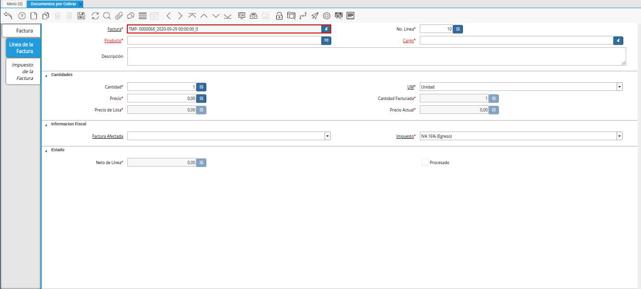Focus the Cargo input field
This screenshot has height=289, width=641.
[x=517, y=41]
